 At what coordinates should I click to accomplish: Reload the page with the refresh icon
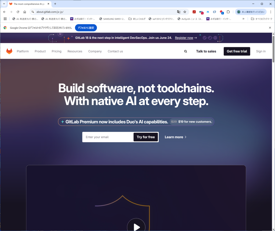[x=18, y=12]
